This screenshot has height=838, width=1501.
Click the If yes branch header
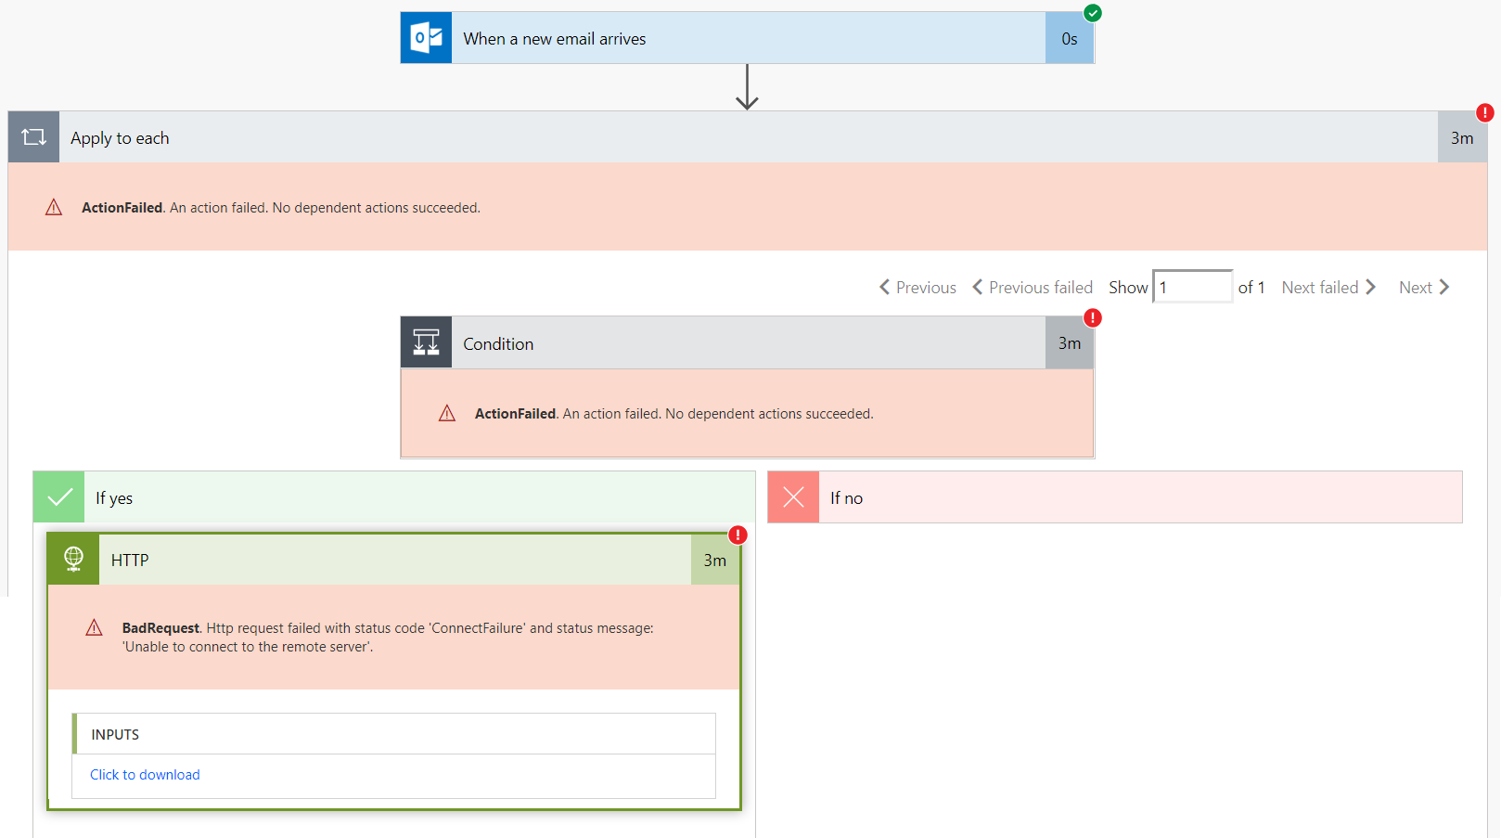click(394, 497)
